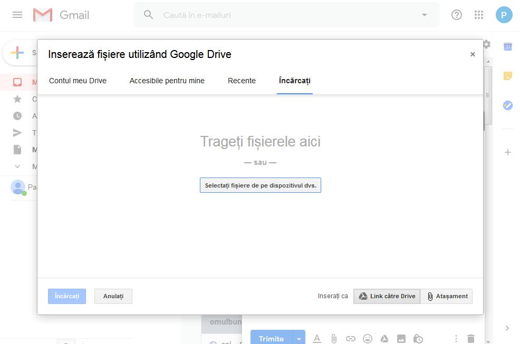Expand more labels chevron in sidebar
Image resolution: width=520 pixels, height=344 pixels.
pyautogui.click(x=17, y=166)
